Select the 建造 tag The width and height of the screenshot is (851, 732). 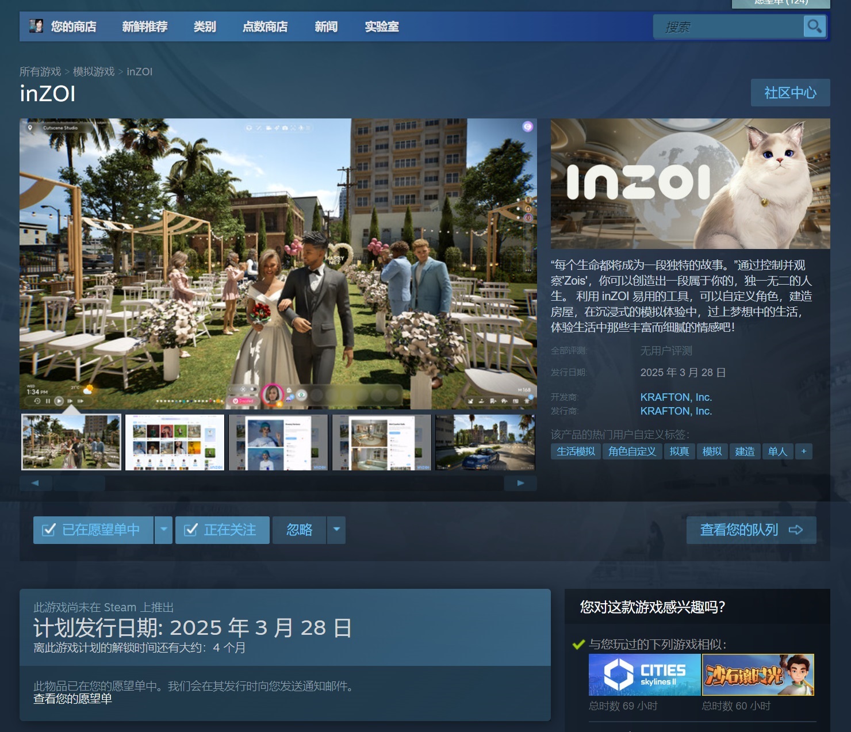click(x=745, y=451)
